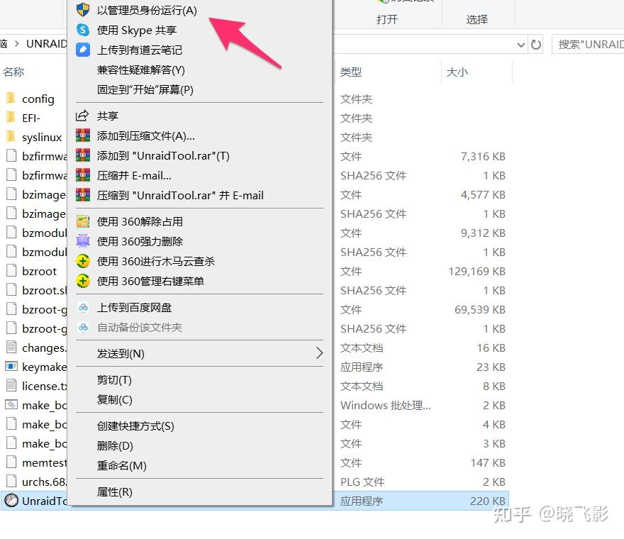
Task: Click the refresh icon beside the address bar
Action: point(536,44)
